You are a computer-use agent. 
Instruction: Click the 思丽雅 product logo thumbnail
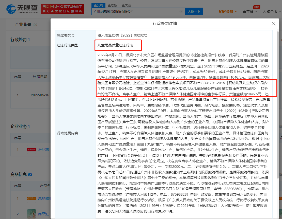tap(32, 198)
